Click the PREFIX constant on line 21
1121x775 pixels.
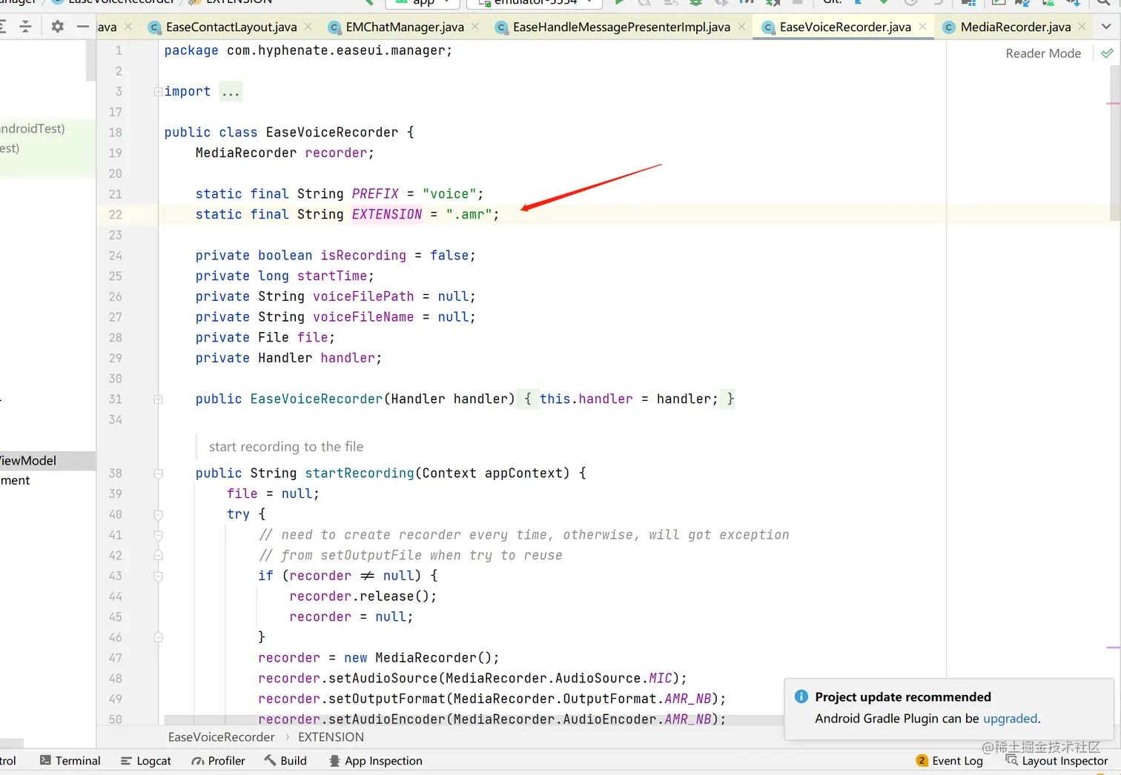(375, 194)
